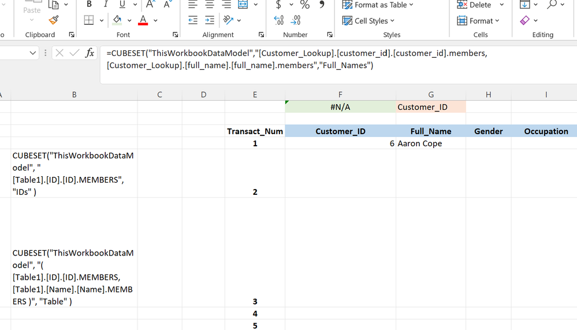Apply the Fill Color bucket
The image size is (577, 330).
117,20
